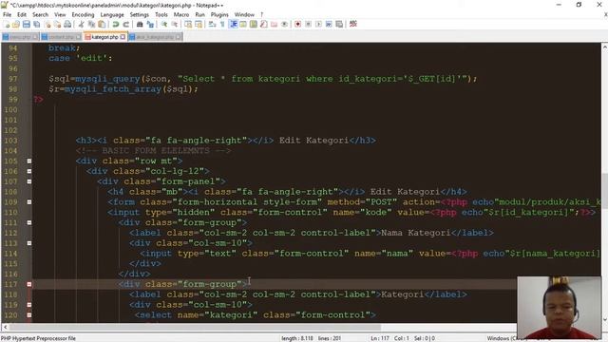Switch to the content.php tab
Viewport: 608px width, 342px height.
pyautogui.click(x=61, y=37)
